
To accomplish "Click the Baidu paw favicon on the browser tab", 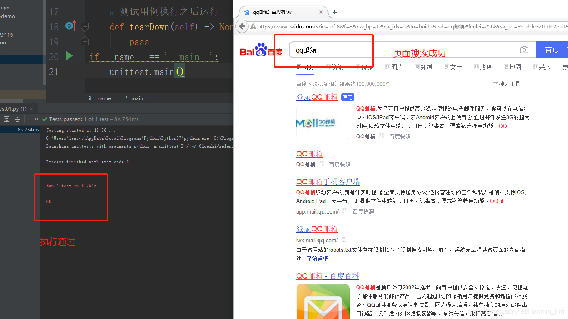I will pos(247,12).
